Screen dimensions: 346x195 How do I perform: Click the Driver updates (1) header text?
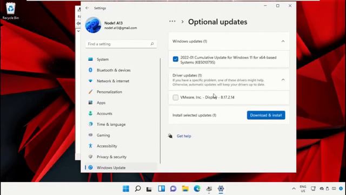pyautogui.click(x=187, y=75)
